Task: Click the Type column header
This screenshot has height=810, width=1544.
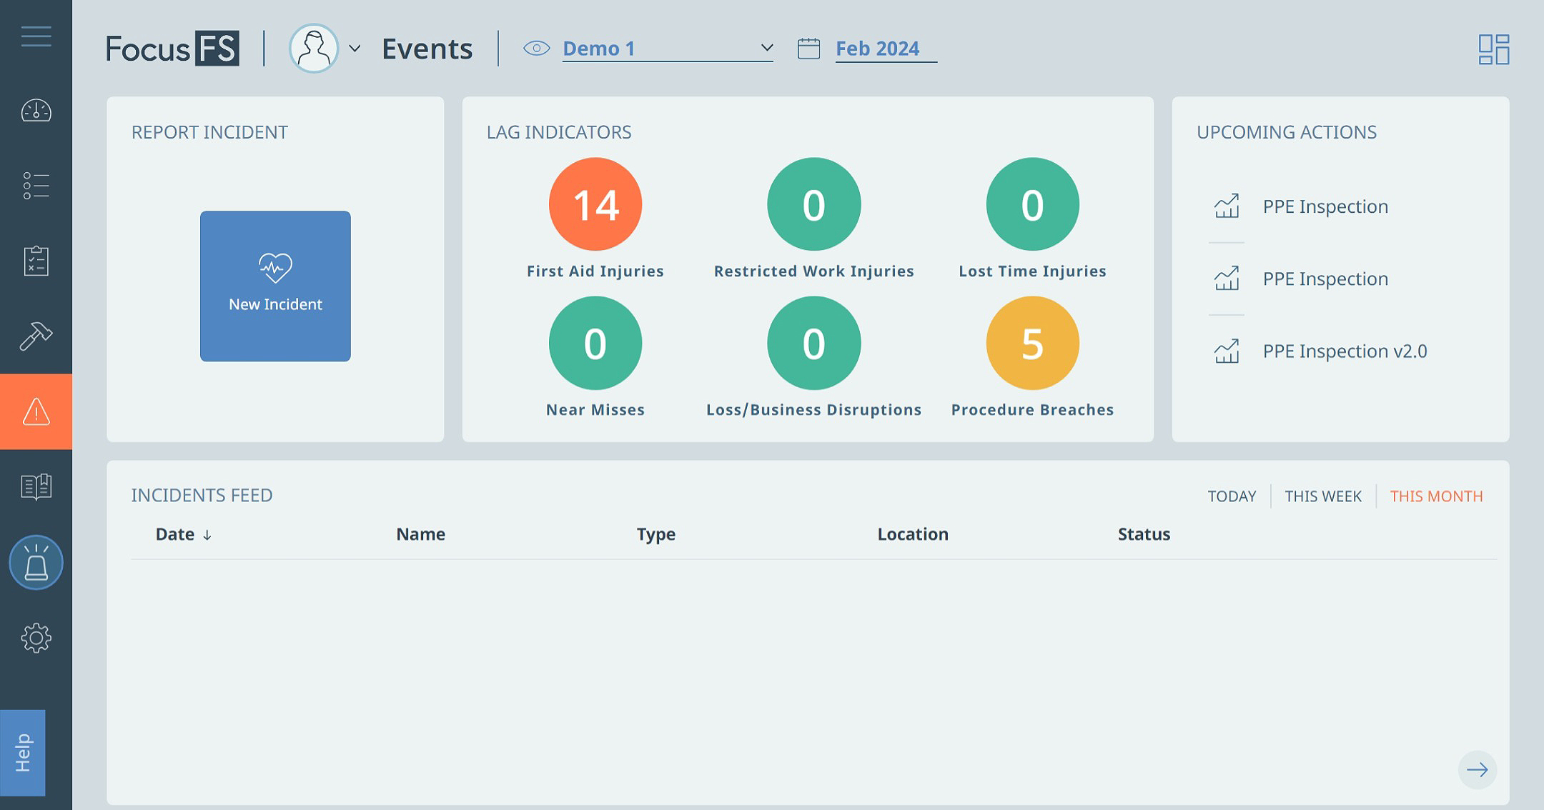Action: (x=655, y=534)
